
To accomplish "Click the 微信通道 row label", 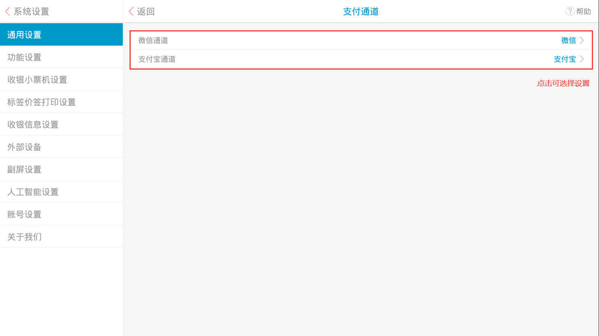I will click(x=153, y=40).
